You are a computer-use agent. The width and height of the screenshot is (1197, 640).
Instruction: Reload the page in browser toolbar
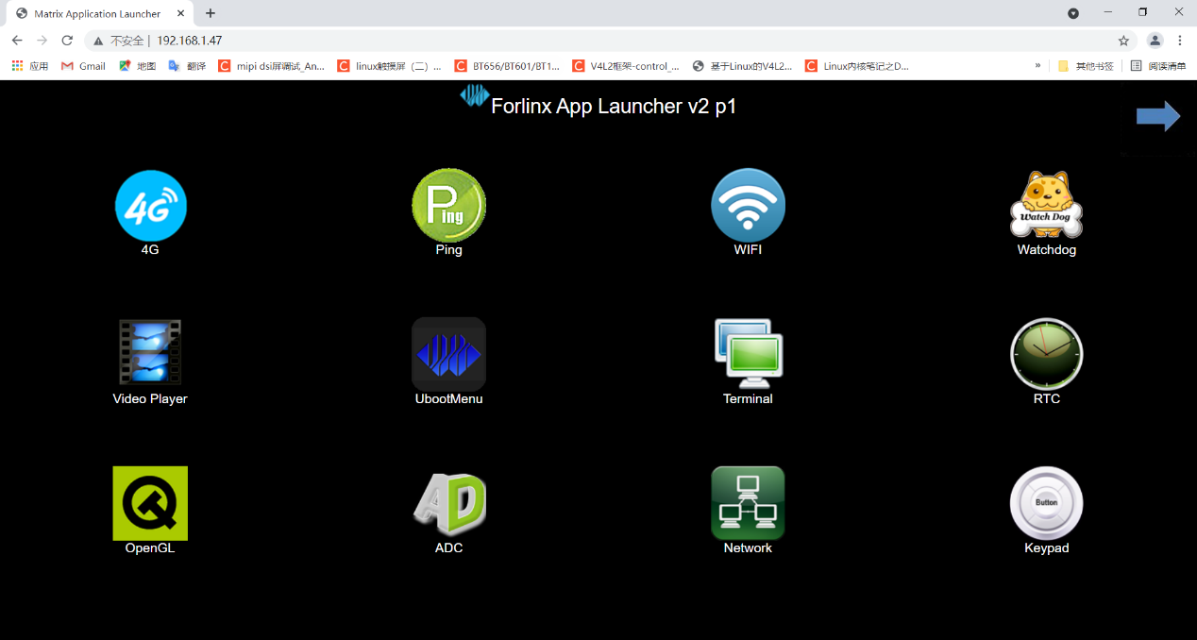click(x=67, y=41)
